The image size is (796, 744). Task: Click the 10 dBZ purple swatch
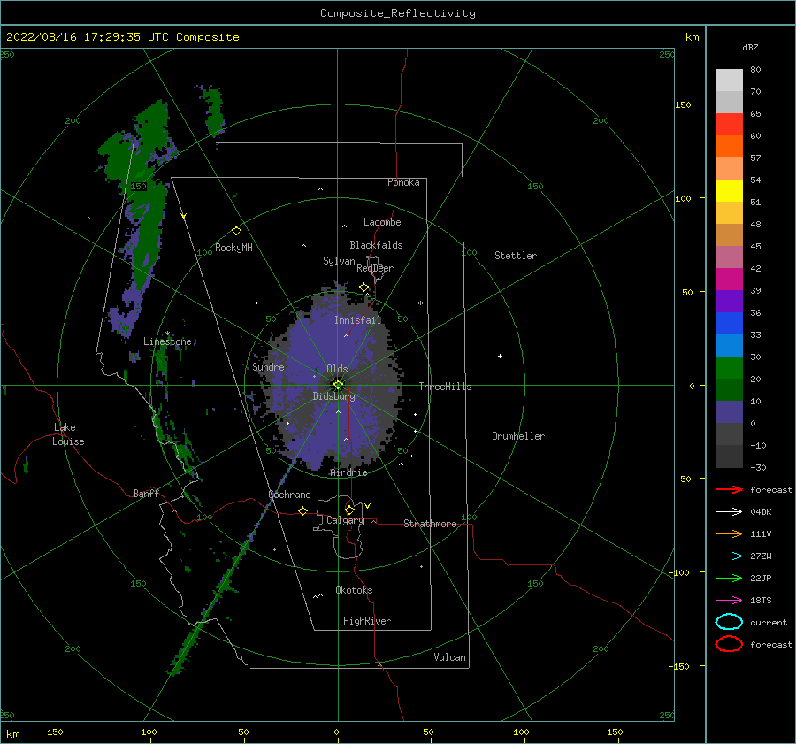[729, 411]
